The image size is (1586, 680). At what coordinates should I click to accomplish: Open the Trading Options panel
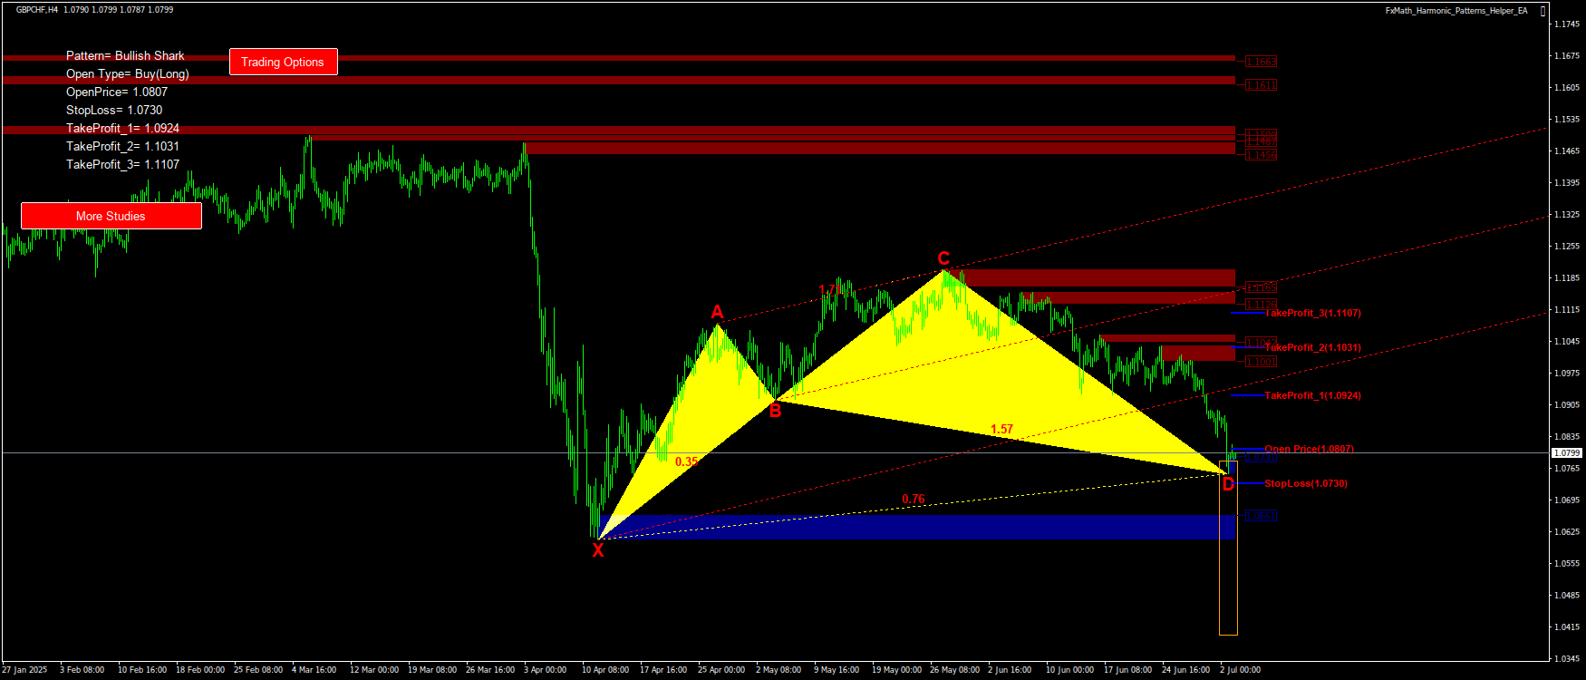283,62
